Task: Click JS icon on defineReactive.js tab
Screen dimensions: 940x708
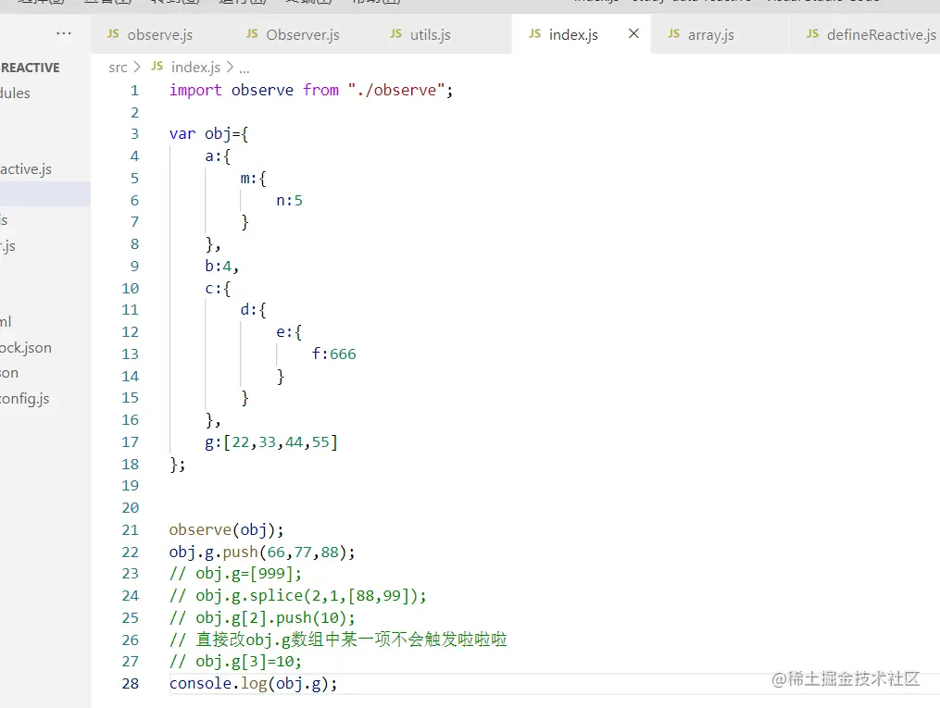Action: pos(812,34)
